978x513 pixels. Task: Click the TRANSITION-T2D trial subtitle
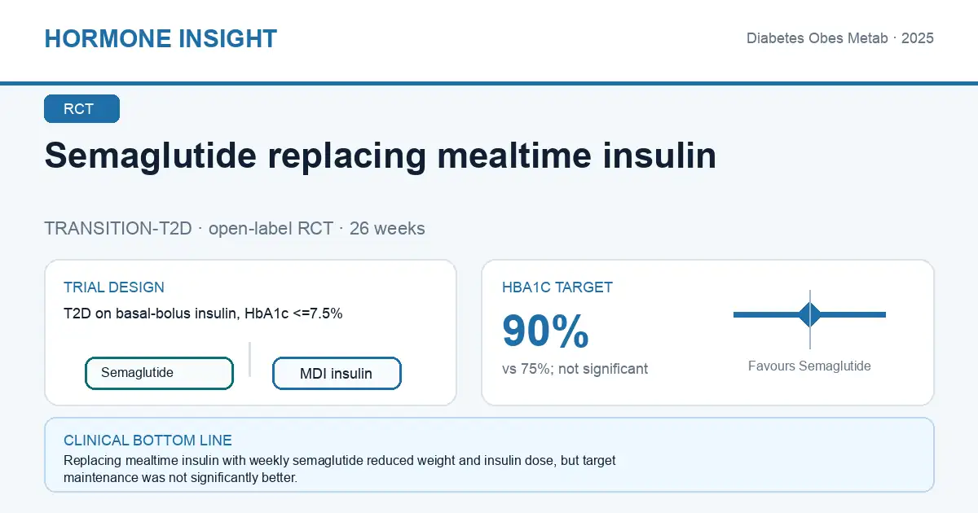coord(235,228)
